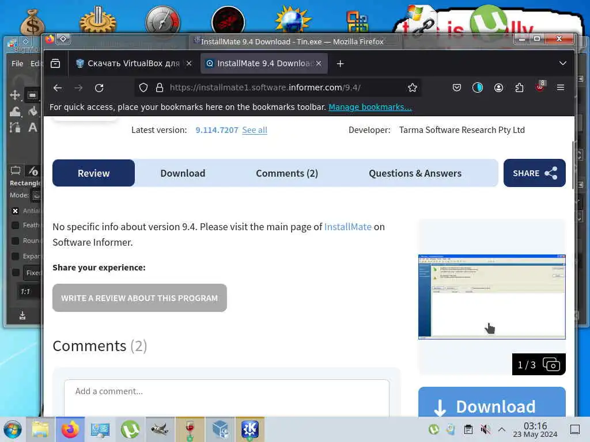Select the Bucket Fill tool in GIMP
This screenshot has height=442, width=590.
(33, 111)
